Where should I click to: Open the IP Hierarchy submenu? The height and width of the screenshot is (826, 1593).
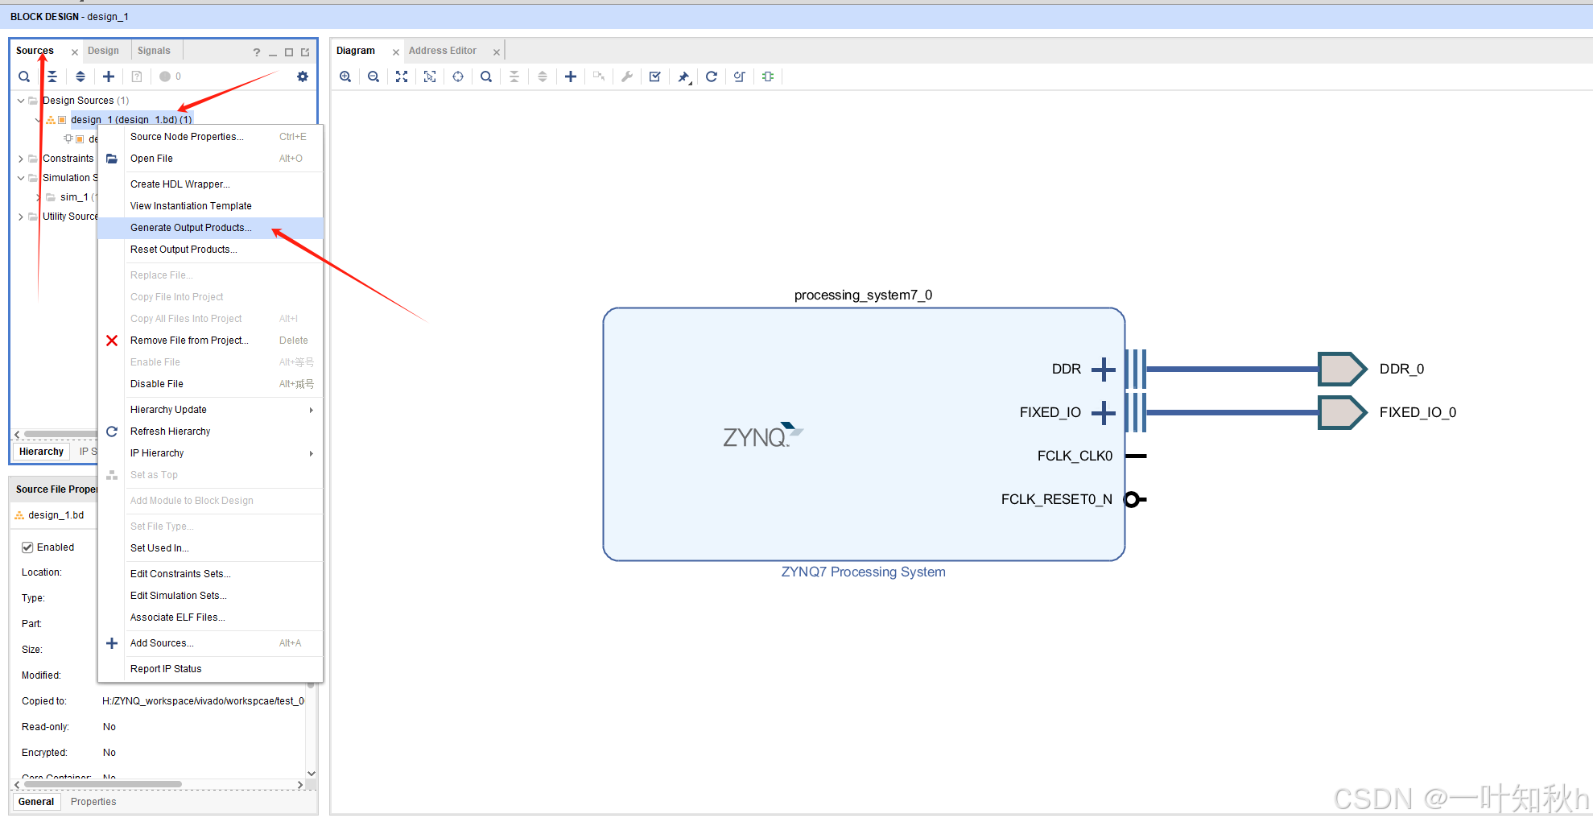pyautogui.click(x=210, y=453)
